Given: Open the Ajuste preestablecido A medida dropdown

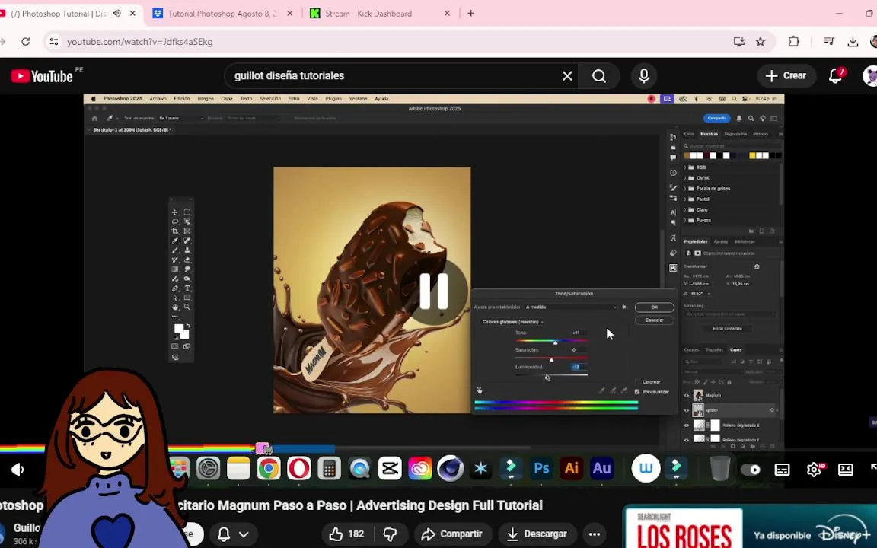Looking at the screenshot, I should coord(570,307).
